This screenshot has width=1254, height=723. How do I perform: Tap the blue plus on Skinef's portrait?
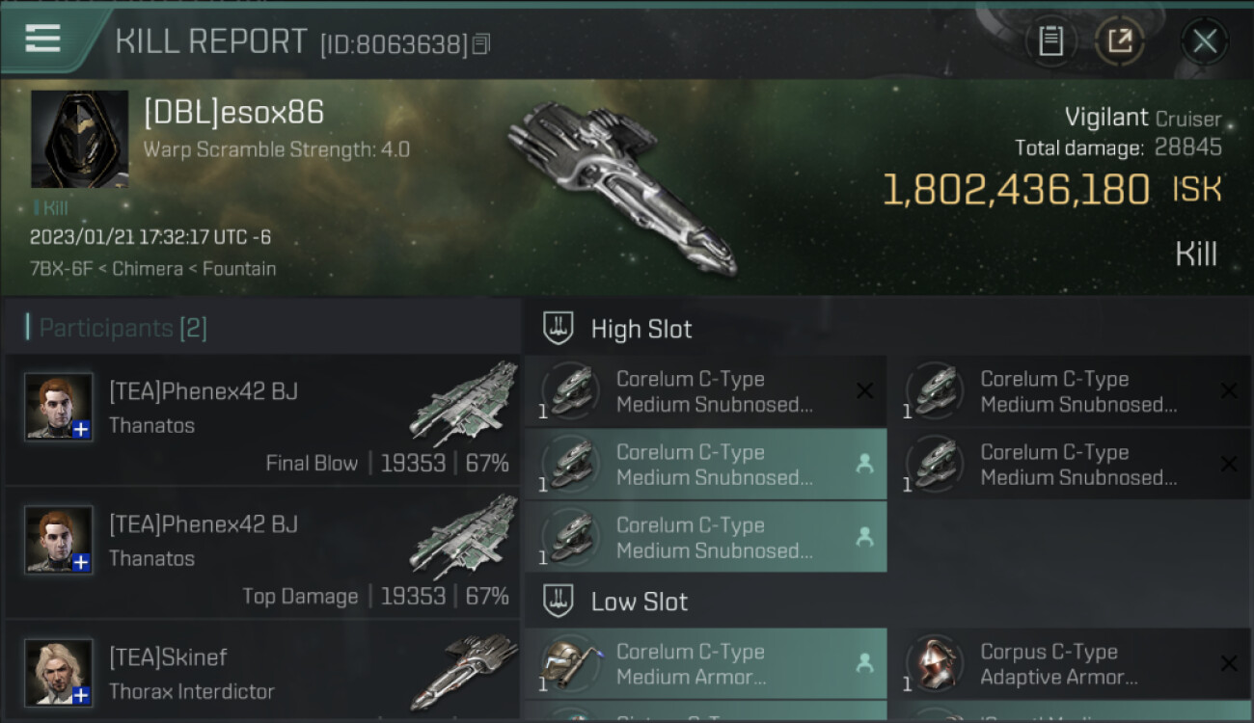[x=82, y=695]
